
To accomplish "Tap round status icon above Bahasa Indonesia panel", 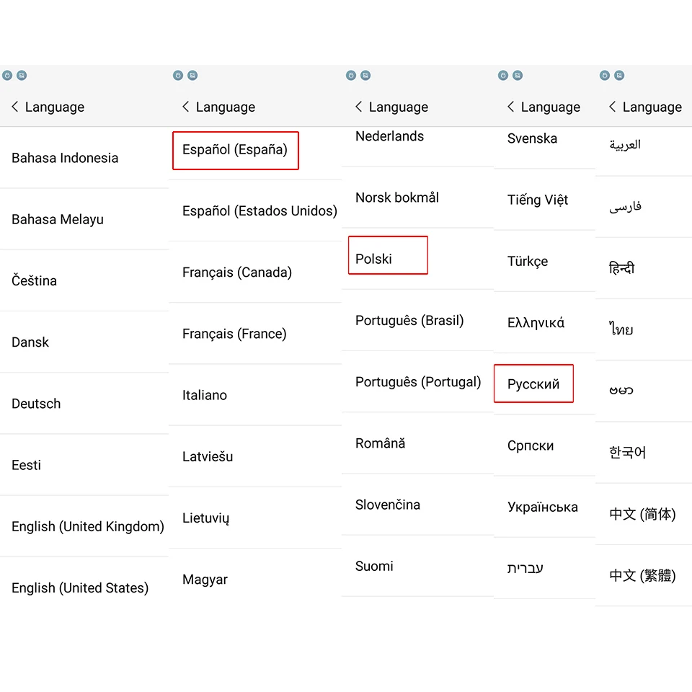I will 7,76.
